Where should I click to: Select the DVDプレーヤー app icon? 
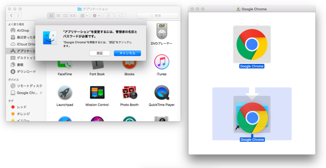click(x=161, y=31)
